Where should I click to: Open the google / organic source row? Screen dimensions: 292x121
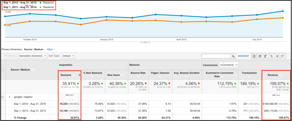coord(23,97)
